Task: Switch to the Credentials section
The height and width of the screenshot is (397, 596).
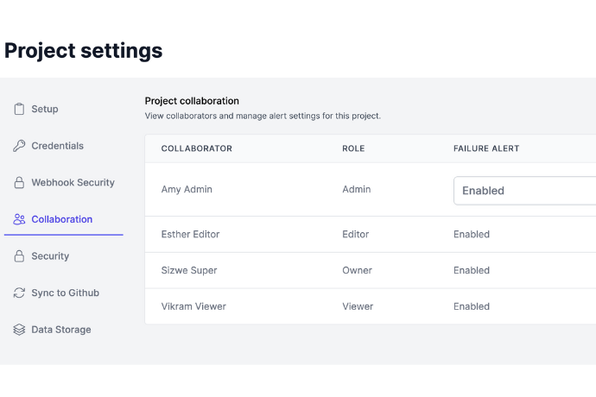Action: [x=57, y=146]
